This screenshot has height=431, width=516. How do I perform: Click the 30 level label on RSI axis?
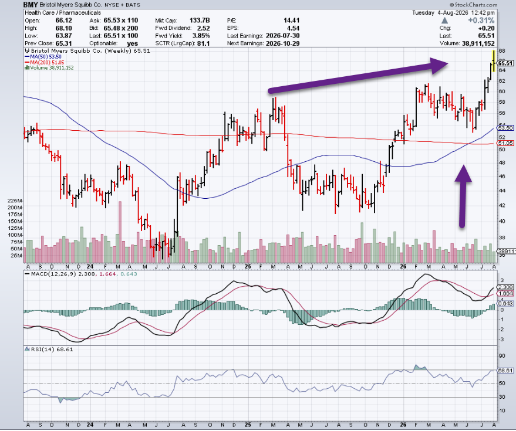click(x=502, y=397)
